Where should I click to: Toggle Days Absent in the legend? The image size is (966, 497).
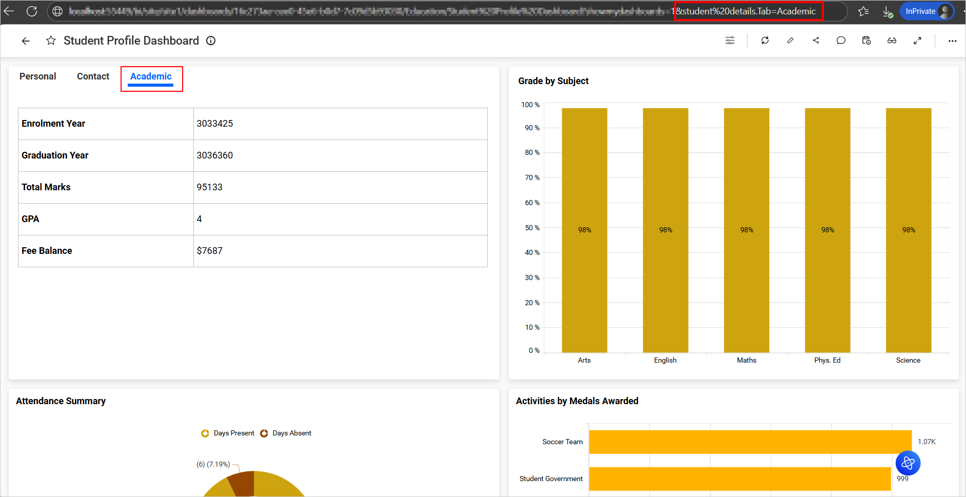point(292,433)
